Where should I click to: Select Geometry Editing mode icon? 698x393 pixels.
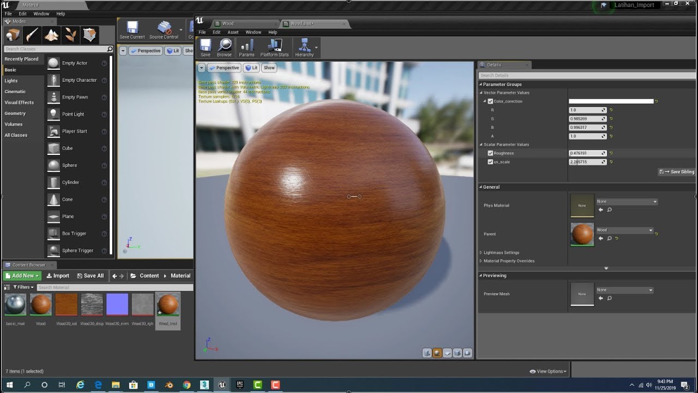tap(89, 35)
